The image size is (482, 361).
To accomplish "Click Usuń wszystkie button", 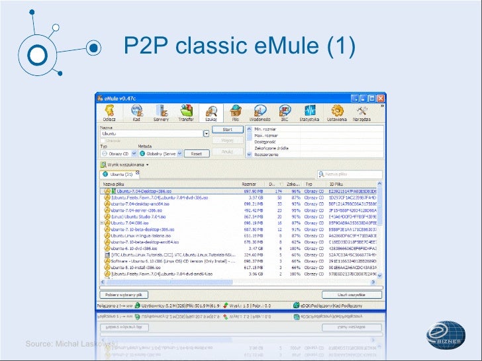I will coord(352,295).
